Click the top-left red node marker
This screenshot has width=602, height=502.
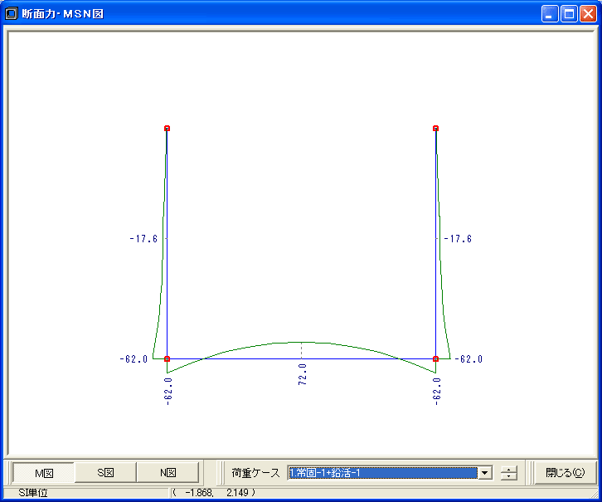coord(167,129)
